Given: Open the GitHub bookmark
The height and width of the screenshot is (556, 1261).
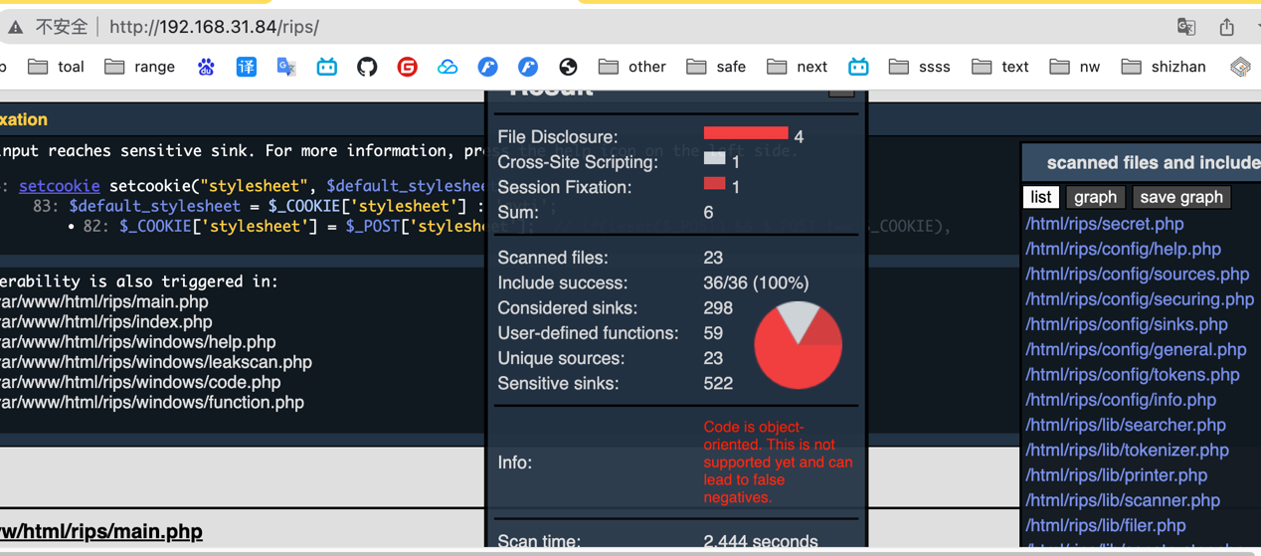Looking at the screenshot, I should click(367, 67).
